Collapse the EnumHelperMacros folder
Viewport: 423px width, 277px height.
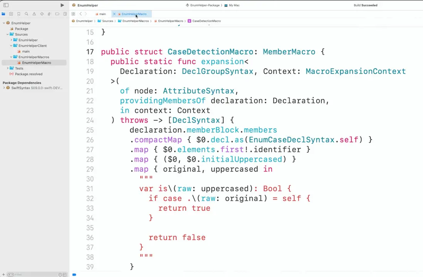pyautogui.click(x=11, y=57)
